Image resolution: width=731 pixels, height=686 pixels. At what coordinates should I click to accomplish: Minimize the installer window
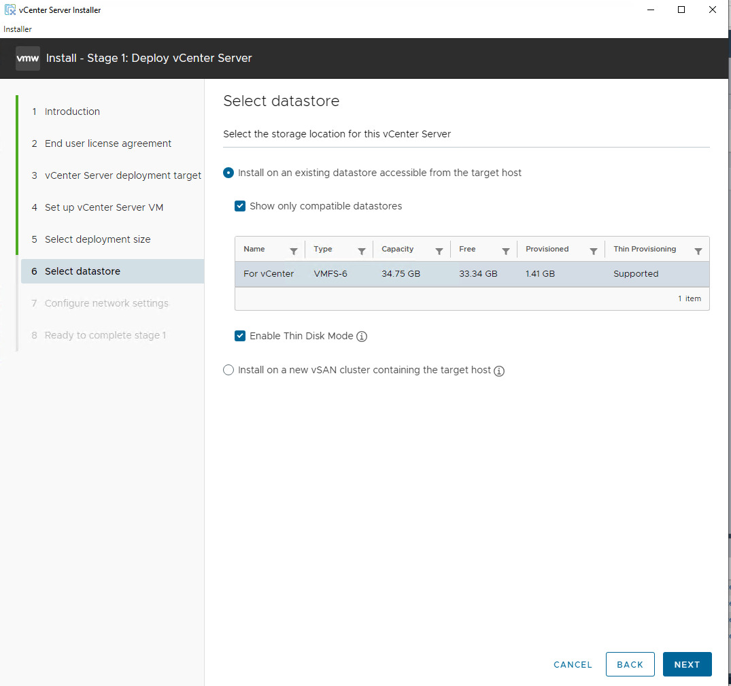[650, 10]
